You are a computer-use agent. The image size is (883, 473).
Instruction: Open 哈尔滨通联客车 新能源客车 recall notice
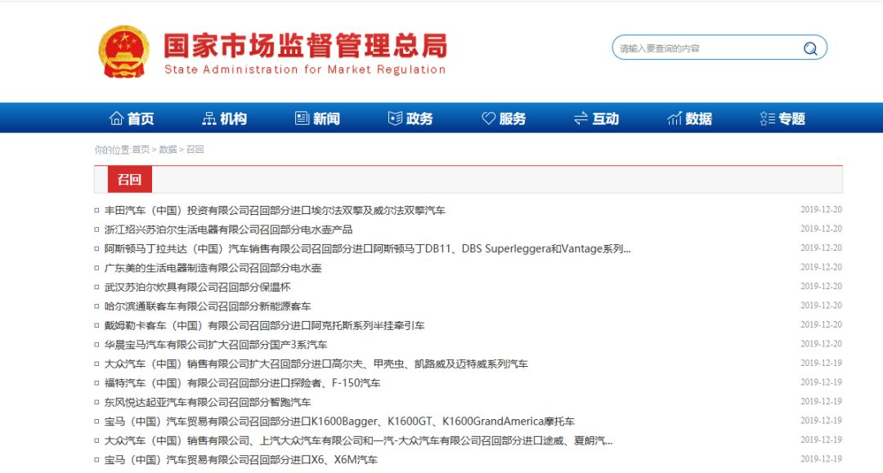[x=207, y=306]
